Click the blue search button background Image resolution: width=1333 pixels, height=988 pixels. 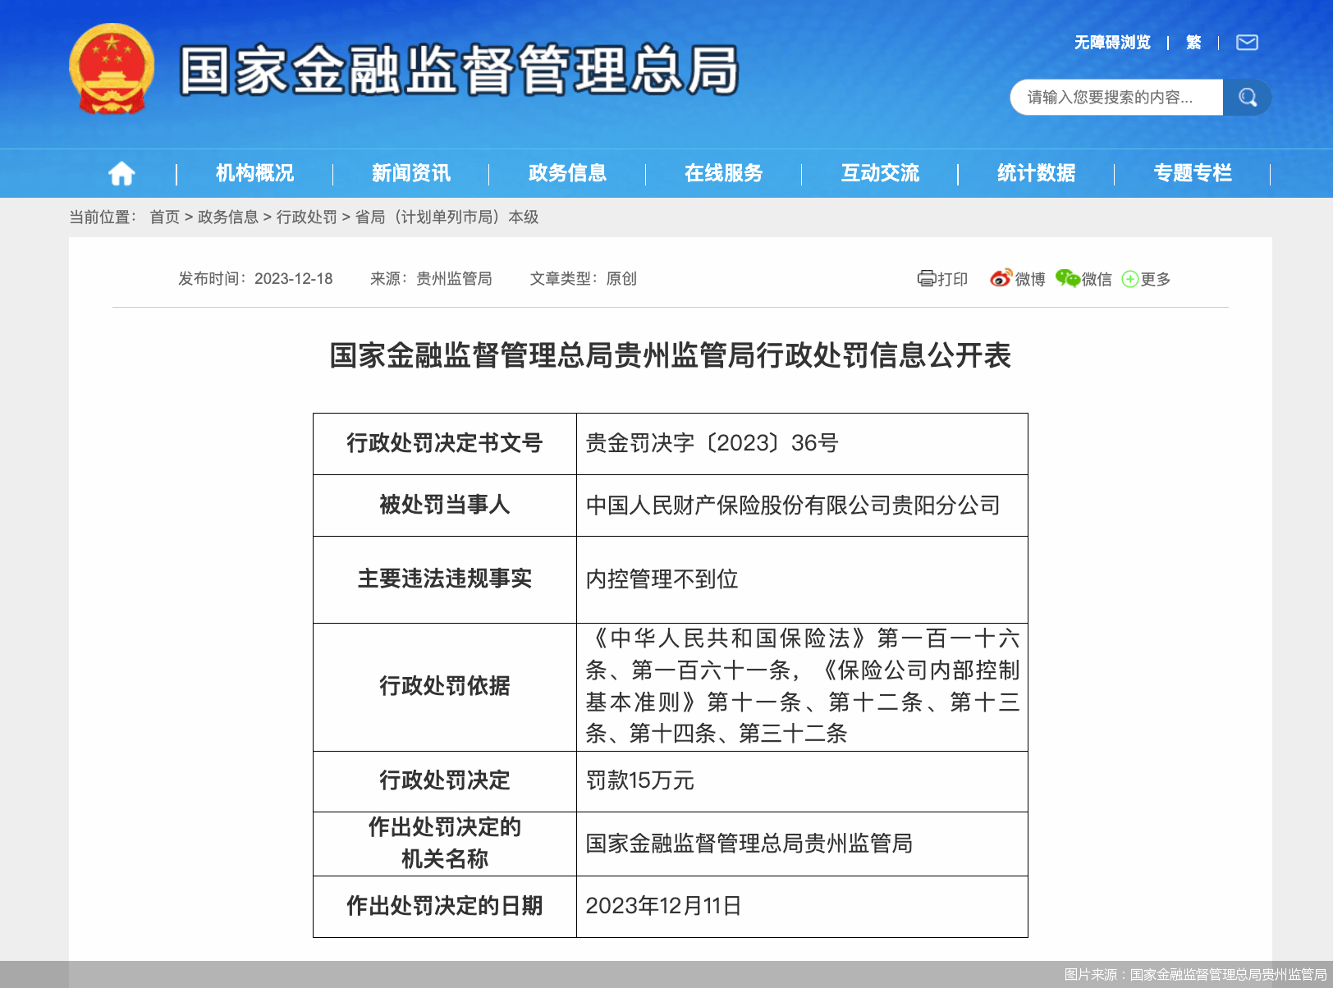(1248, 97)
